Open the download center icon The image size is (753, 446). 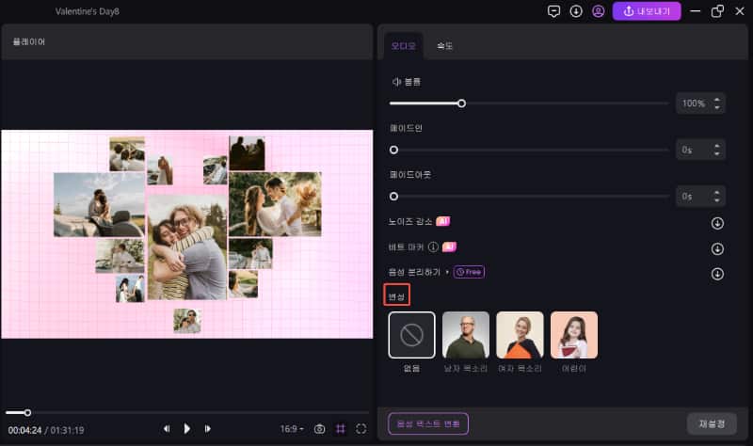click(576, 11)
